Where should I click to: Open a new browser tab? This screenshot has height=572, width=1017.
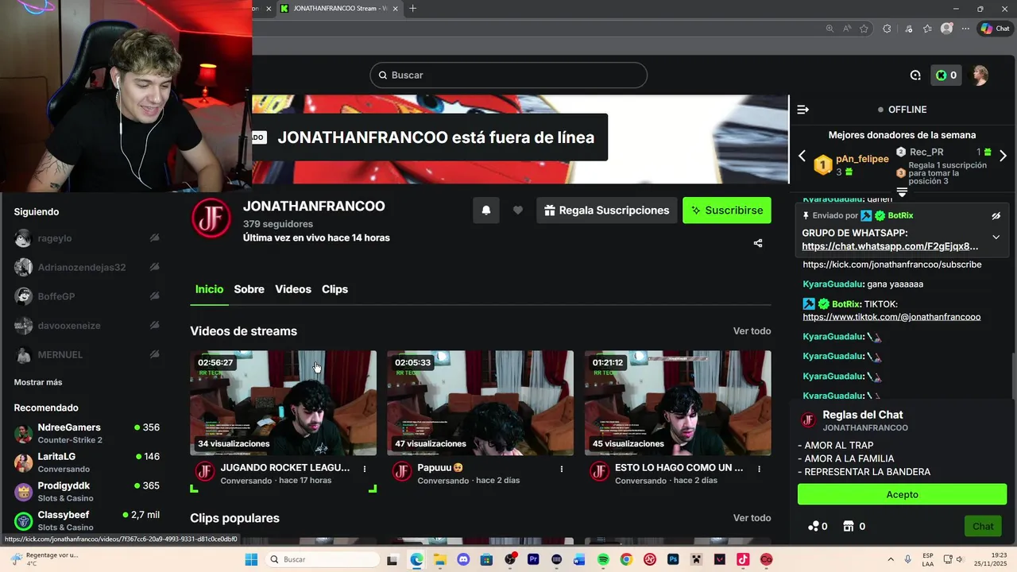point(412,9)
